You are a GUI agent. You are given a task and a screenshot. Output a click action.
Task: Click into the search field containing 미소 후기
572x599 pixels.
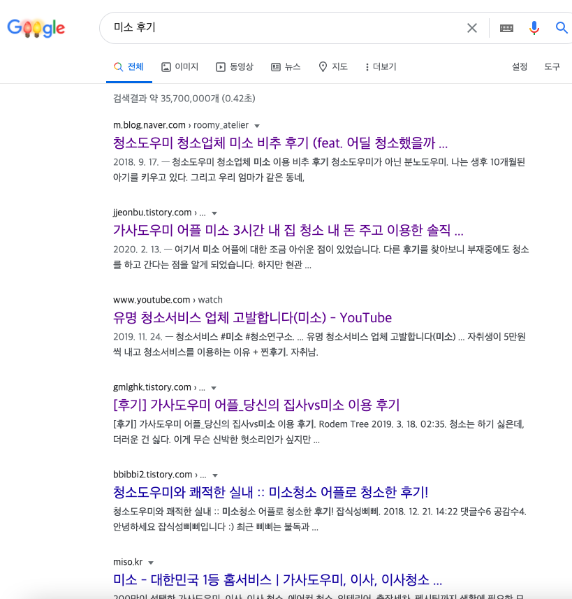[283, 27]
